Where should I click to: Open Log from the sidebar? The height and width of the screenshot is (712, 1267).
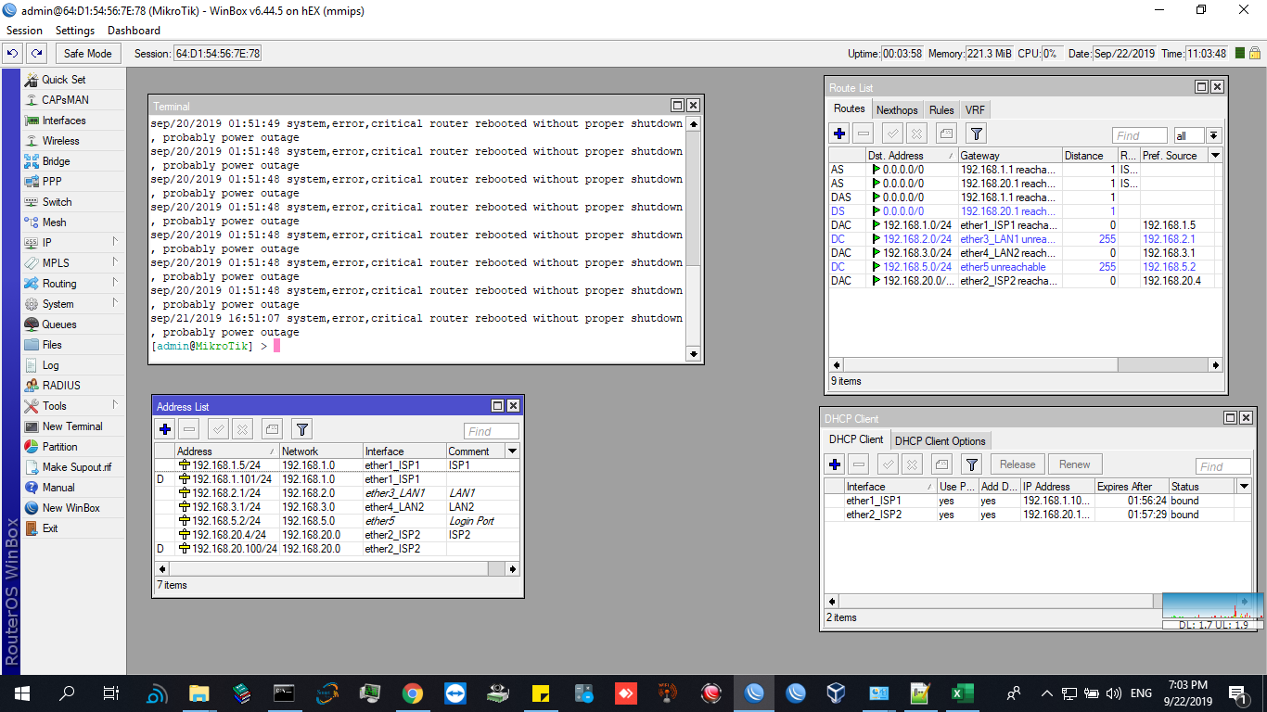point(72,365)
